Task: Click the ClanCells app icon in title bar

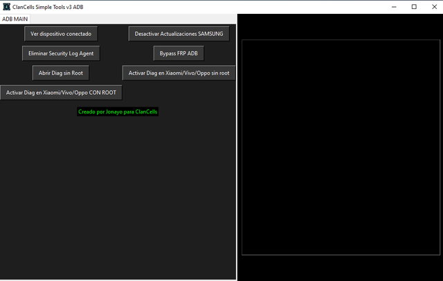Action: click(6, 7)
